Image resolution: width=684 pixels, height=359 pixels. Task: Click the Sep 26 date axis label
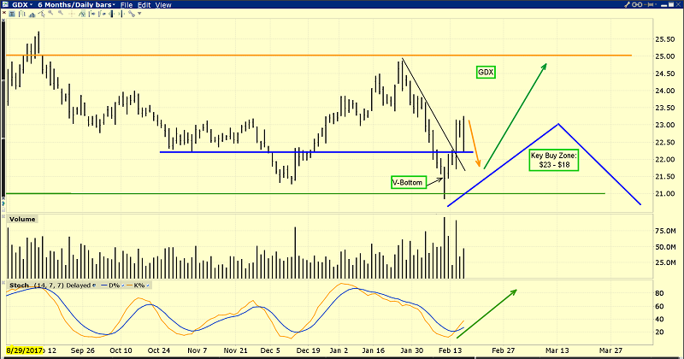[82, 350]
